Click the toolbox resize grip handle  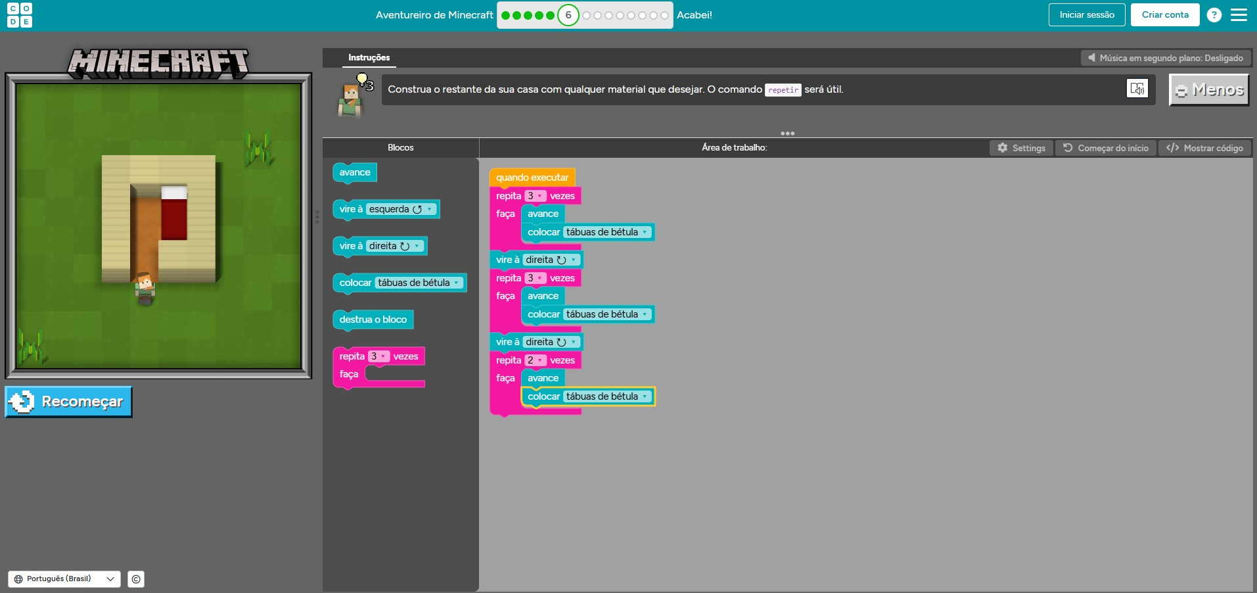pyautogui.click(x=317, y=217)
